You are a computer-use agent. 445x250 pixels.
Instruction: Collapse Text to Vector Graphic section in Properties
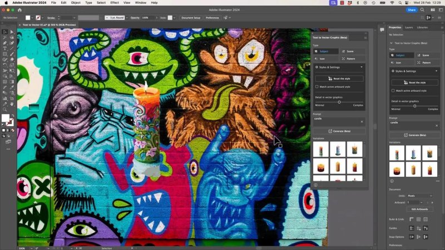(392, 43)
